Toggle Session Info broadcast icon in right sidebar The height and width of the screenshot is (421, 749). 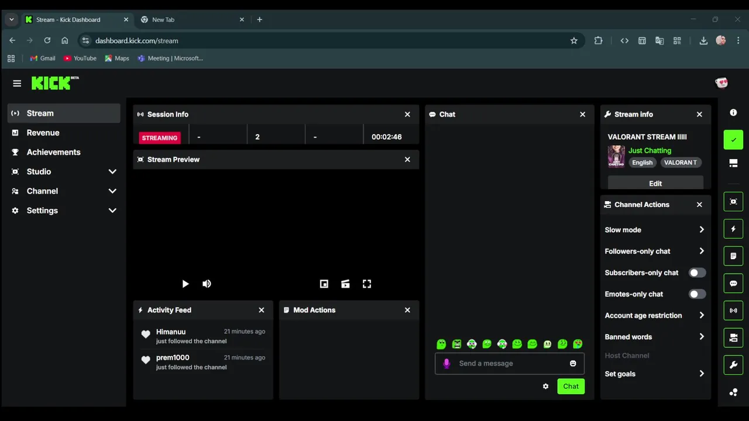pos(733,310)
